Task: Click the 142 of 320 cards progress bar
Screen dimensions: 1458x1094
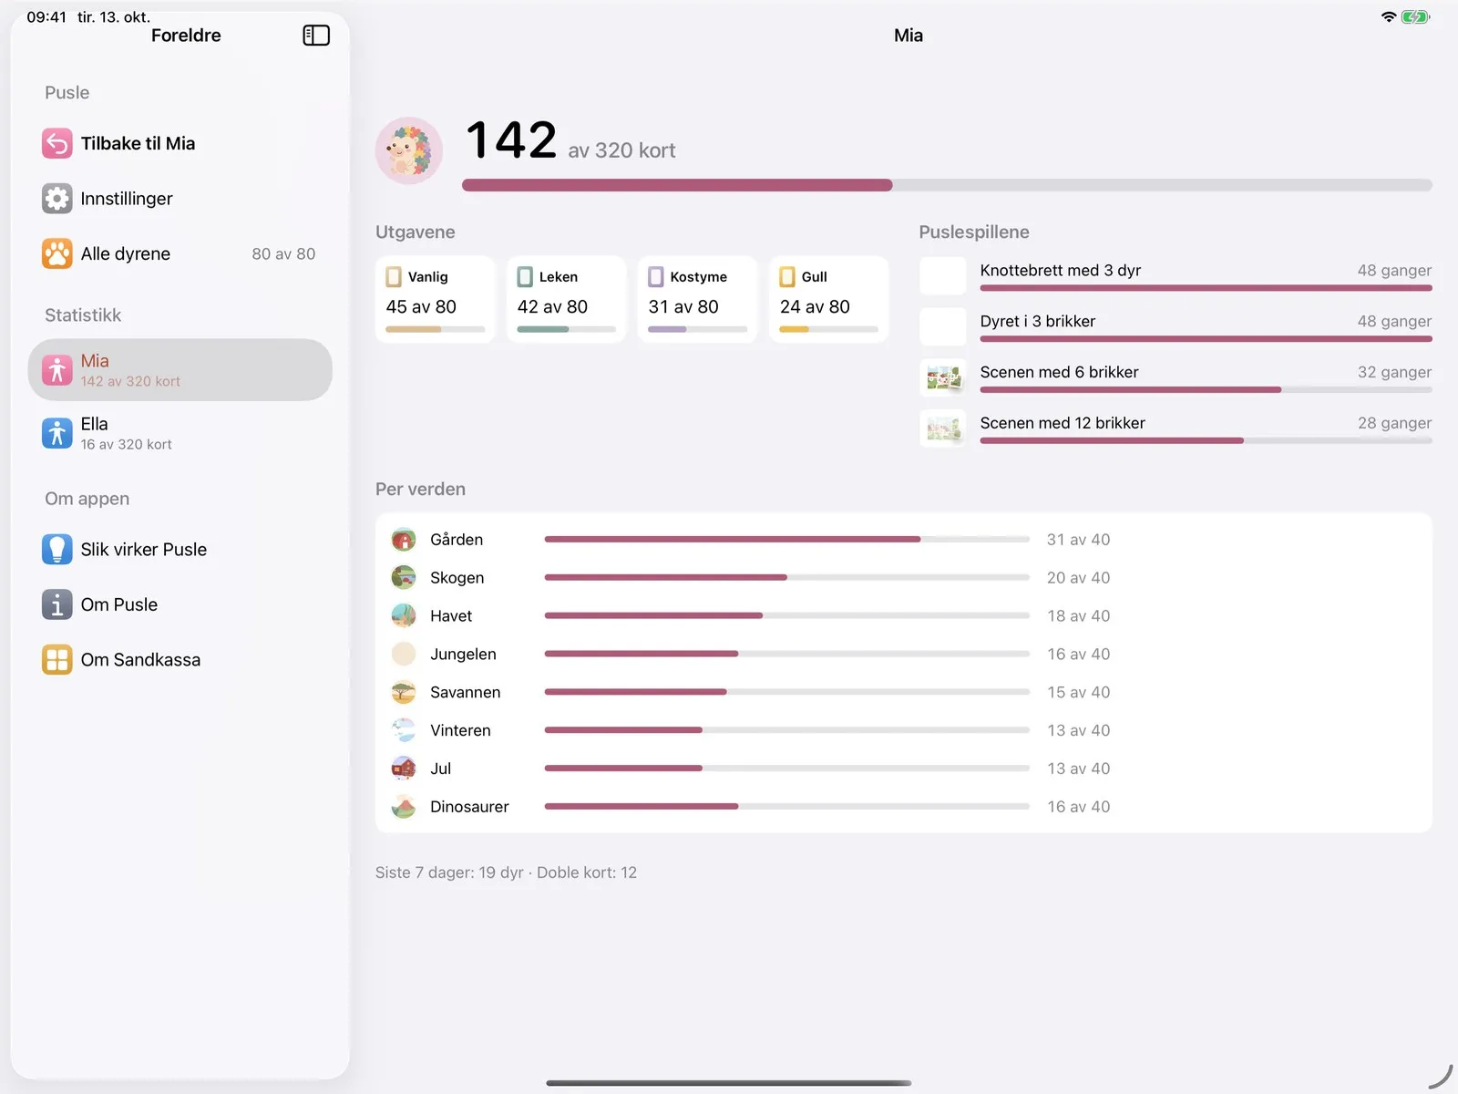Action: [948, 185]
